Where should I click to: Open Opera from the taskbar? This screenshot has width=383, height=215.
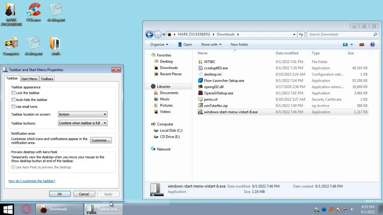[x=26, y=209]
